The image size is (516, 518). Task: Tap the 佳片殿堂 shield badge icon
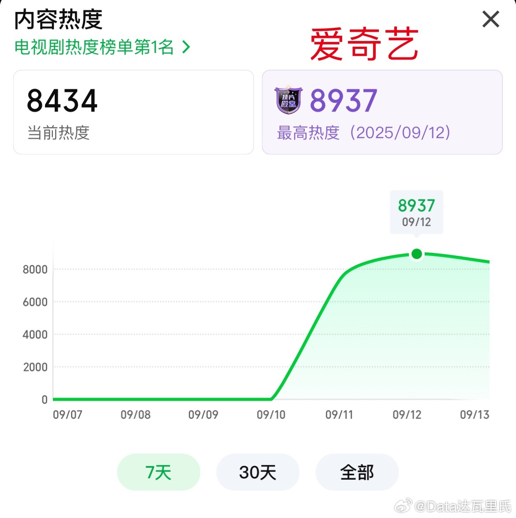point(288,100)
